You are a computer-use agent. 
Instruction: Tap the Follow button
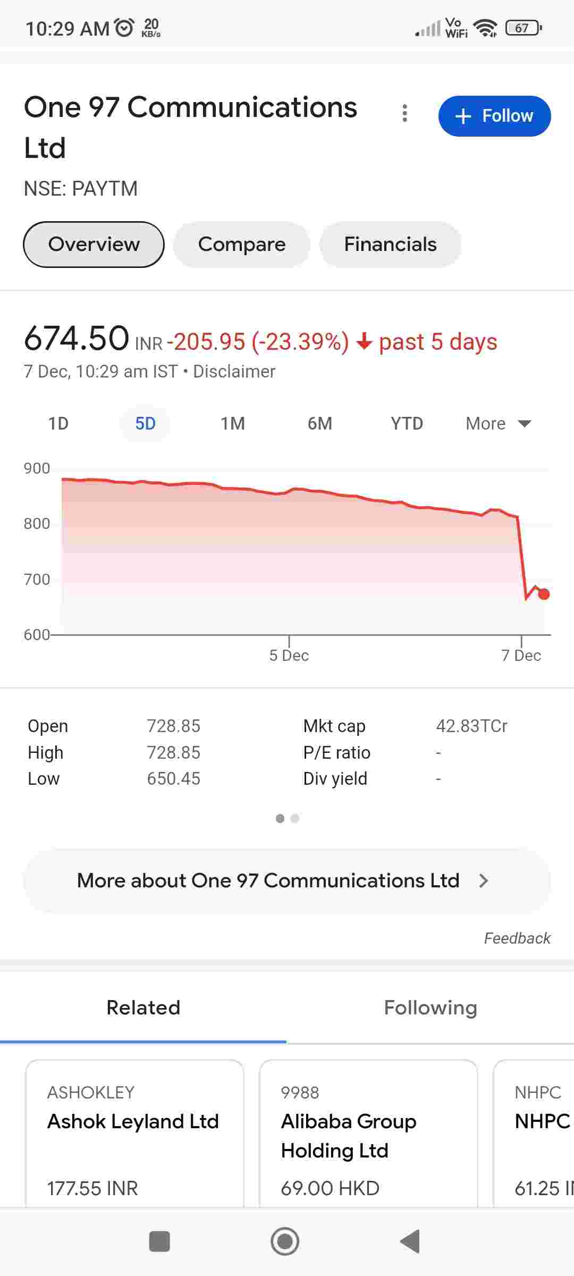pyautogui.click(x=494, y=116)
